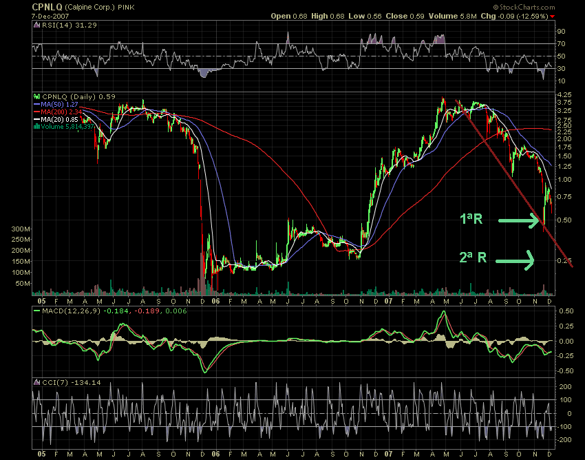This screenshot has height=460, width=585.
Task: Click the price scale value "3.75"
Action: coord(564,103)
